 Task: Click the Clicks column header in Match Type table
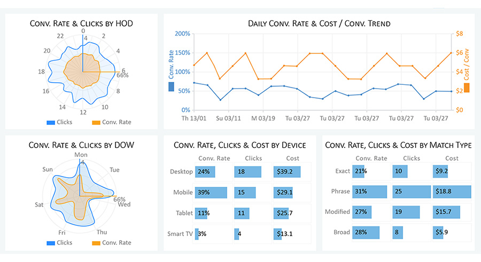click(x=412, y=158)
